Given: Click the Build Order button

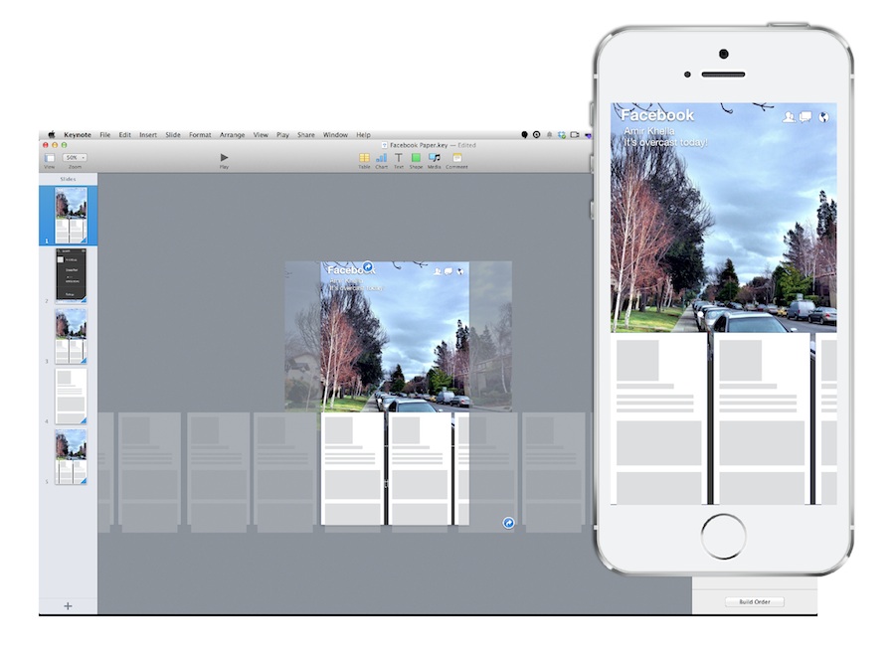Looking at the screenshot, I should pyautogui.click(x=754, y=601).
